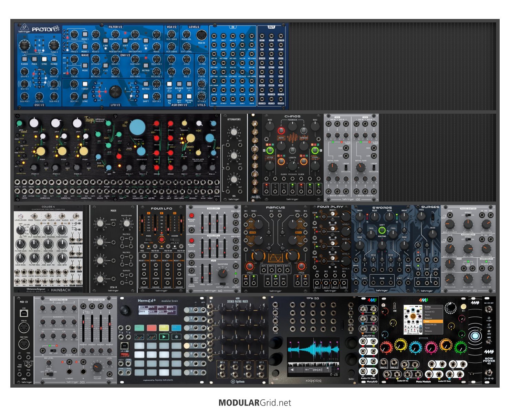510x410 pixels.
Task: Click the MIDI-CV MIDI THRU socket
Action: tap(24, 344)
